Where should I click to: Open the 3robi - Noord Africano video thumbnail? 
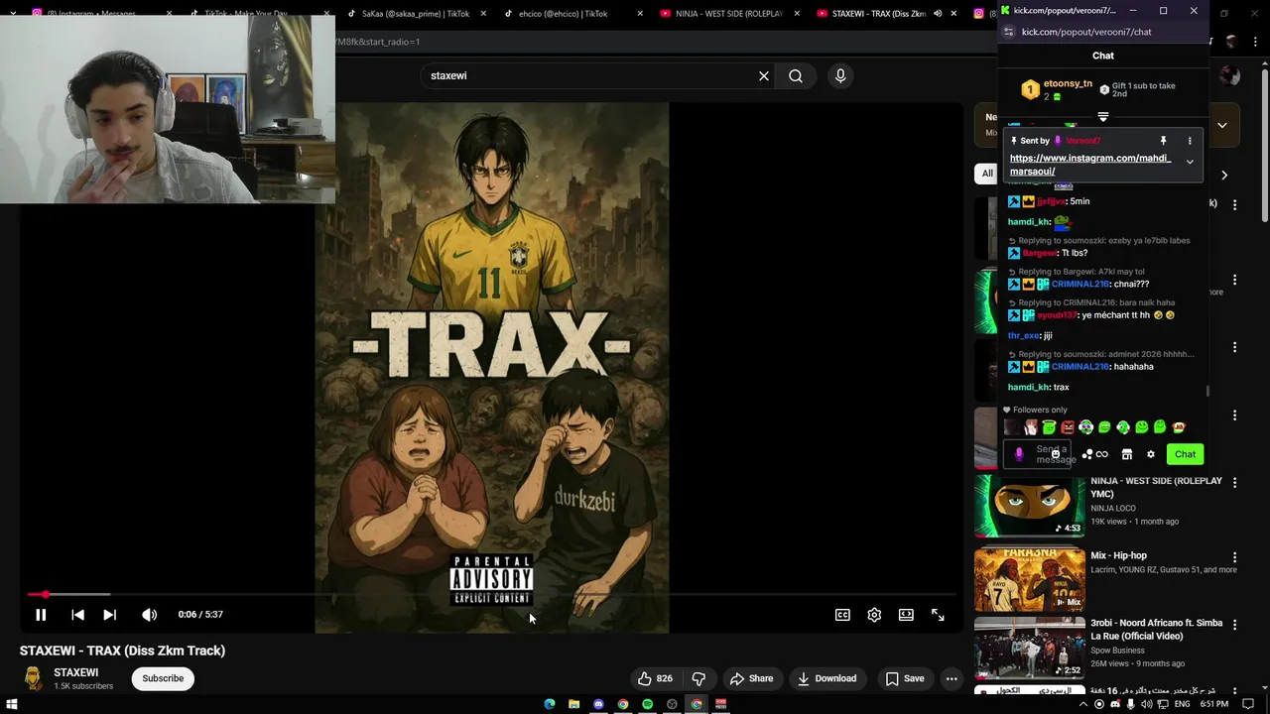pos(1030,649)
